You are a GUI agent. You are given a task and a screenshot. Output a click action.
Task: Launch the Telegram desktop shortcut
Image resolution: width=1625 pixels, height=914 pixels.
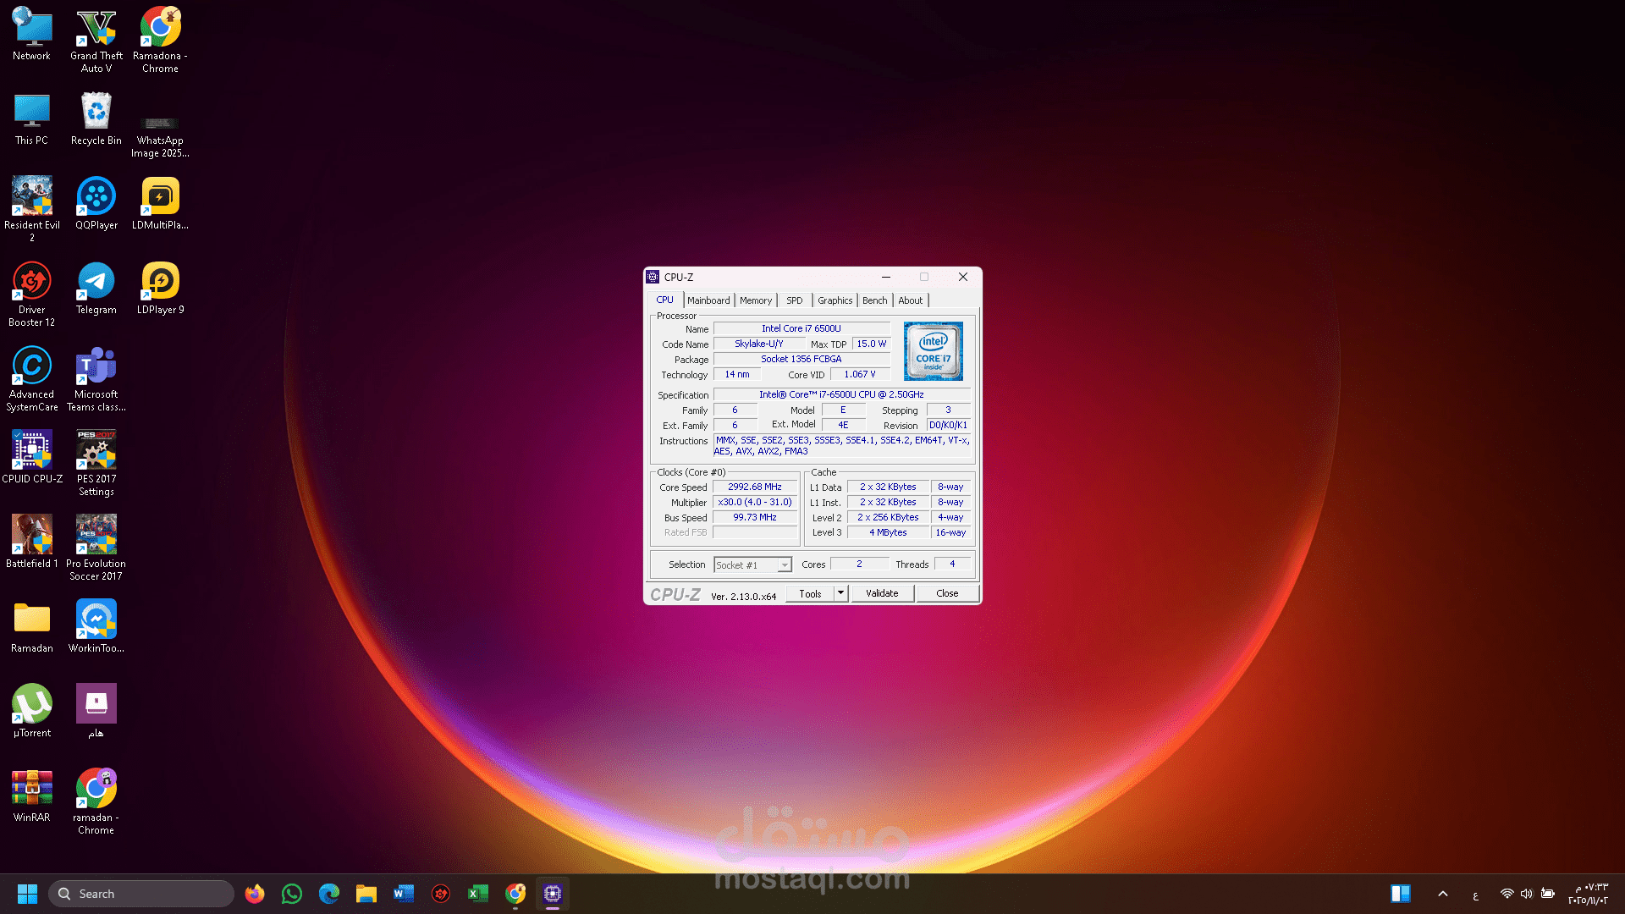click(x=96, y=288)
